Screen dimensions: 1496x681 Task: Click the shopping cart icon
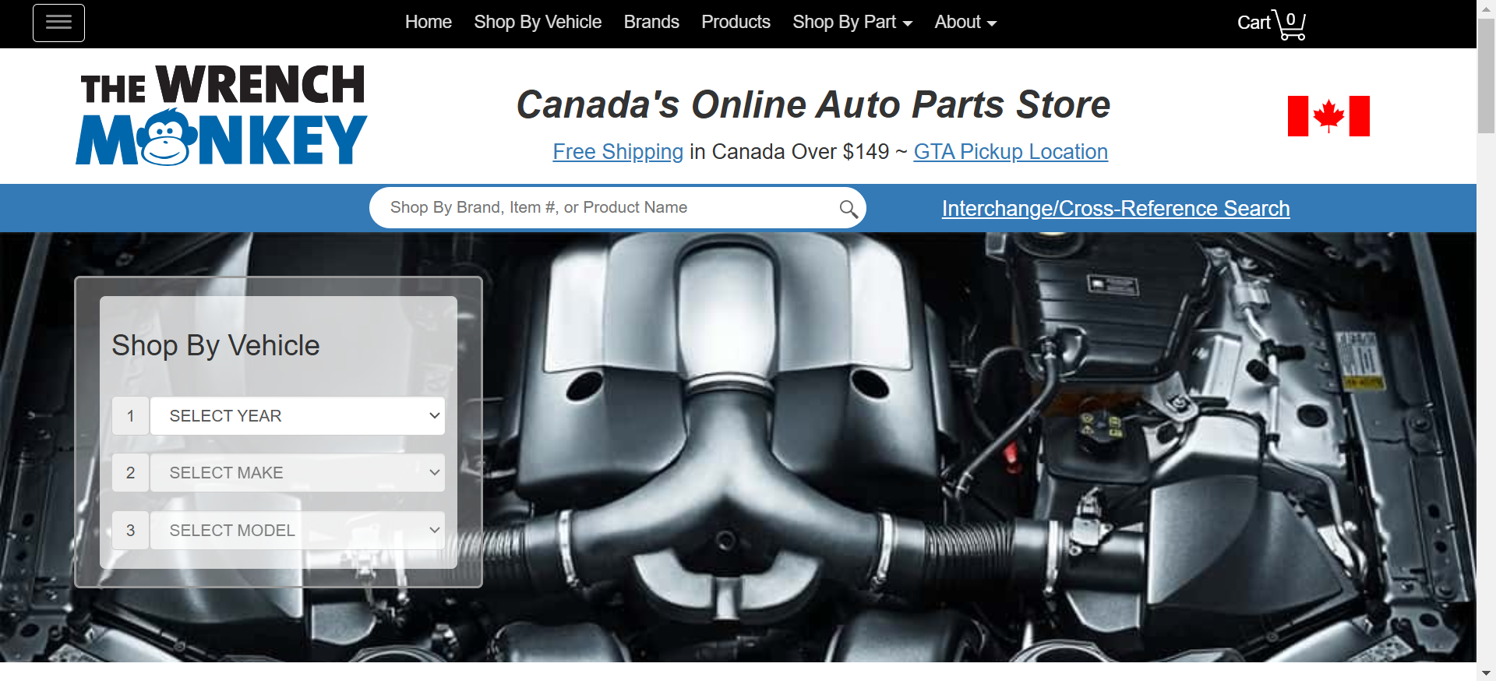[x=1290, y=24]
